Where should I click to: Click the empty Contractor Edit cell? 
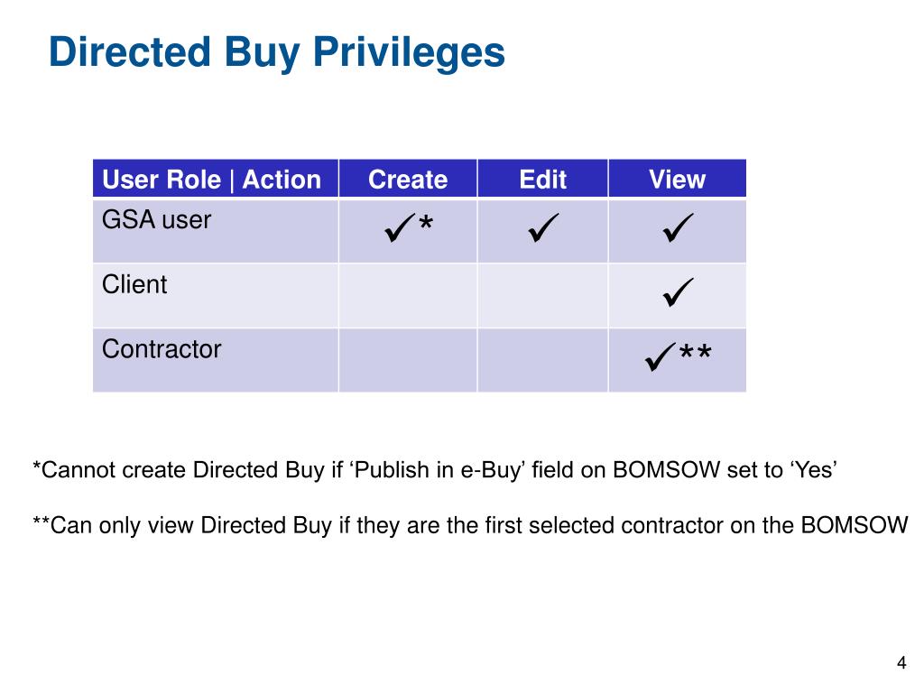coord(542,360)
